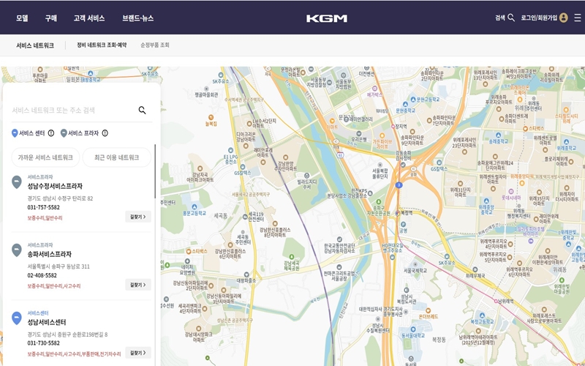Click the 서비스 네트워크 heading link
Screen dimensions: 585x366
[34, 45]
